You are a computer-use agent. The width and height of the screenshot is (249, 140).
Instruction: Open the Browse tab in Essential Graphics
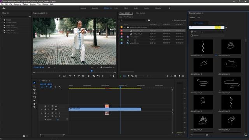[x=192, y=17]
